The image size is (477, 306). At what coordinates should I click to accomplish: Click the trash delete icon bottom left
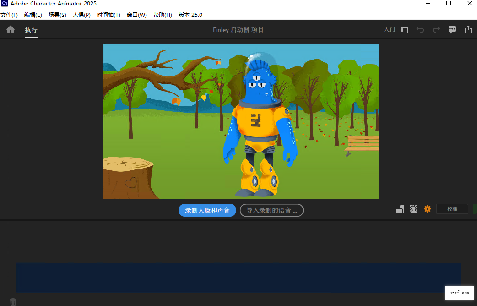point(13,301)
